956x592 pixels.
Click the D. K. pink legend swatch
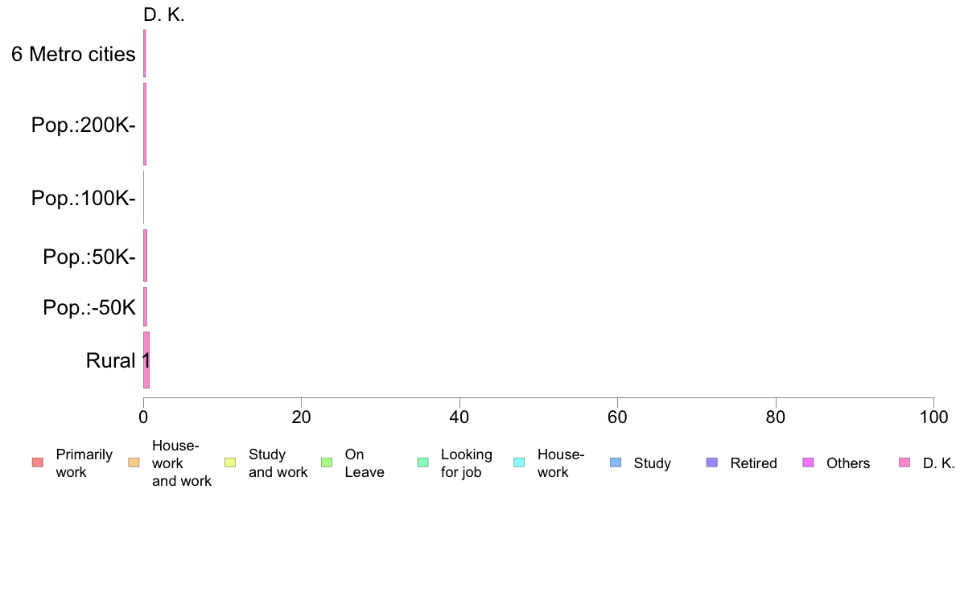(x=904, y=462)
